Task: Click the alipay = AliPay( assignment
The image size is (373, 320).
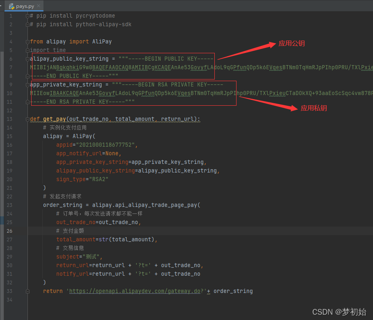Action: 69,136
